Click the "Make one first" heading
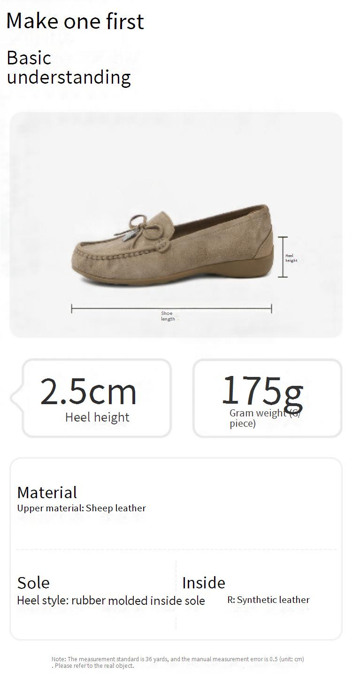The width and height of the screenshot is (352, 696). pos(75,21)
